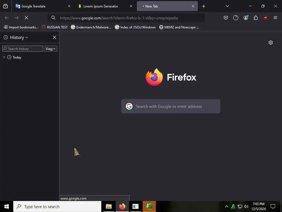
Task: Go forward one page
Action: tap(17, 18)
